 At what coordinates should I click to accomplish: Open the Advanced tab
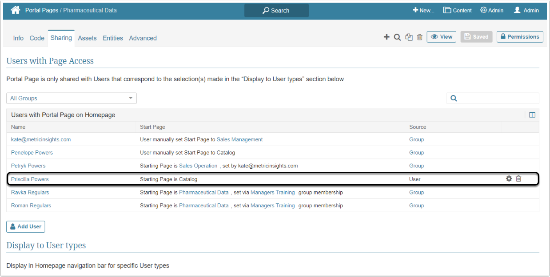[x=143, y=38]
